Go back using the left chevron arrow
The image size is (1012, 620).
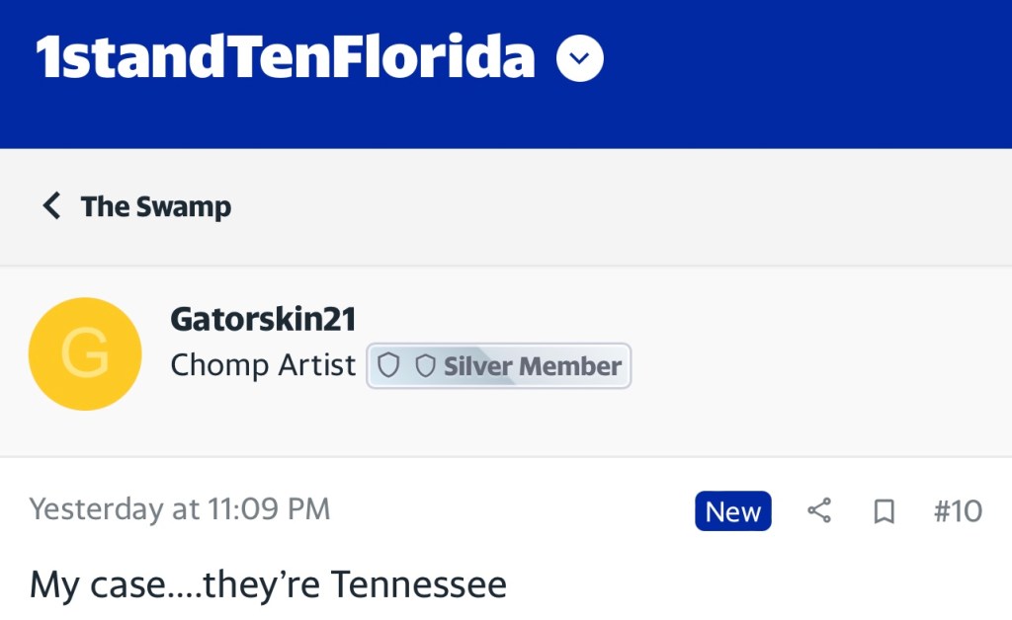[51, 206]
